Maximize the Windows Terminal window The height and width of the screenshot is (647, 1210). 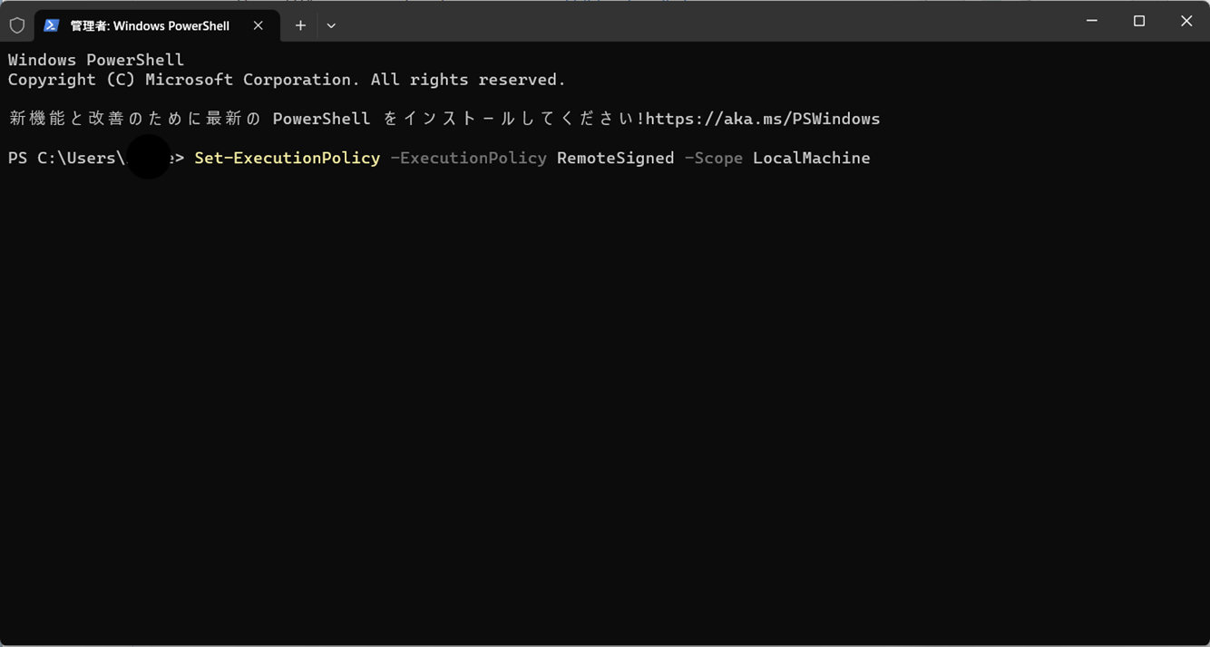[x=1138, y=20]
